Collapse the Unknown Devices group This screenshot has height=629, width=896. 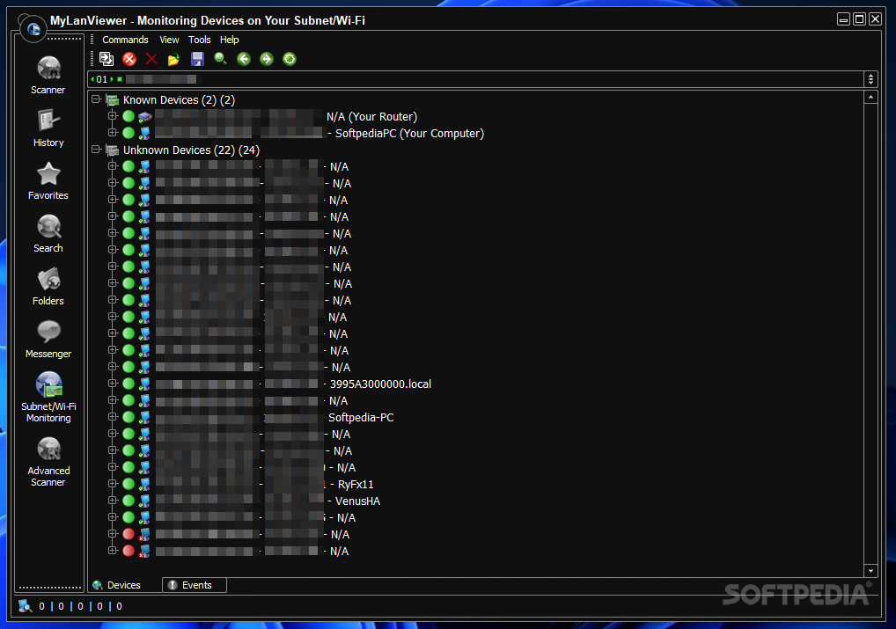point(96,150)
